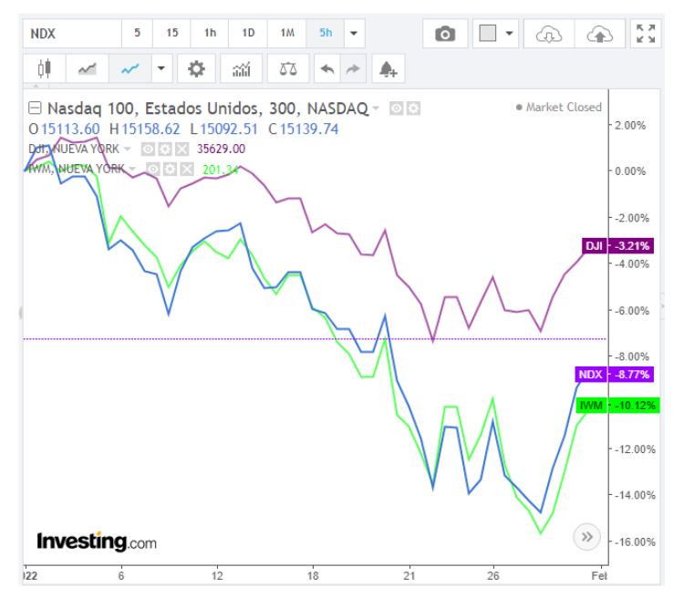
Task: Collapse the Nasdaq 100 legend box
Action: click(35, 108)
